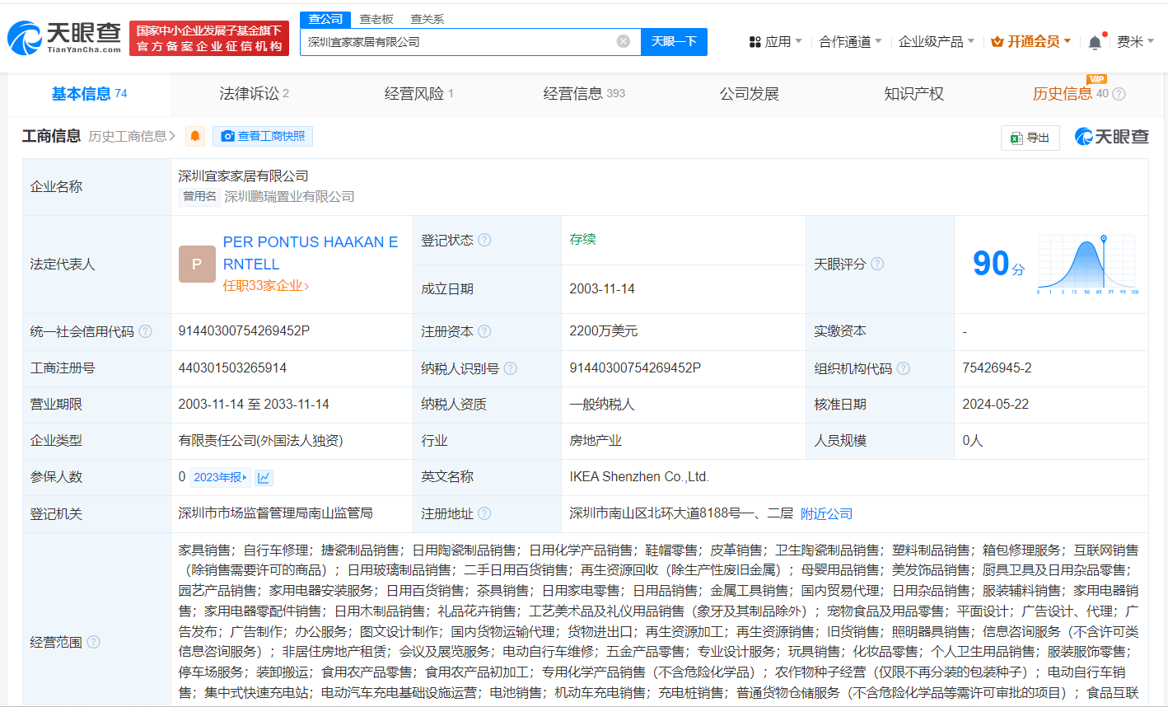Click the former name 深圳鹏瑞置业有限公司
Viewport: 1168px width, 707px height.
pos(289,196)
